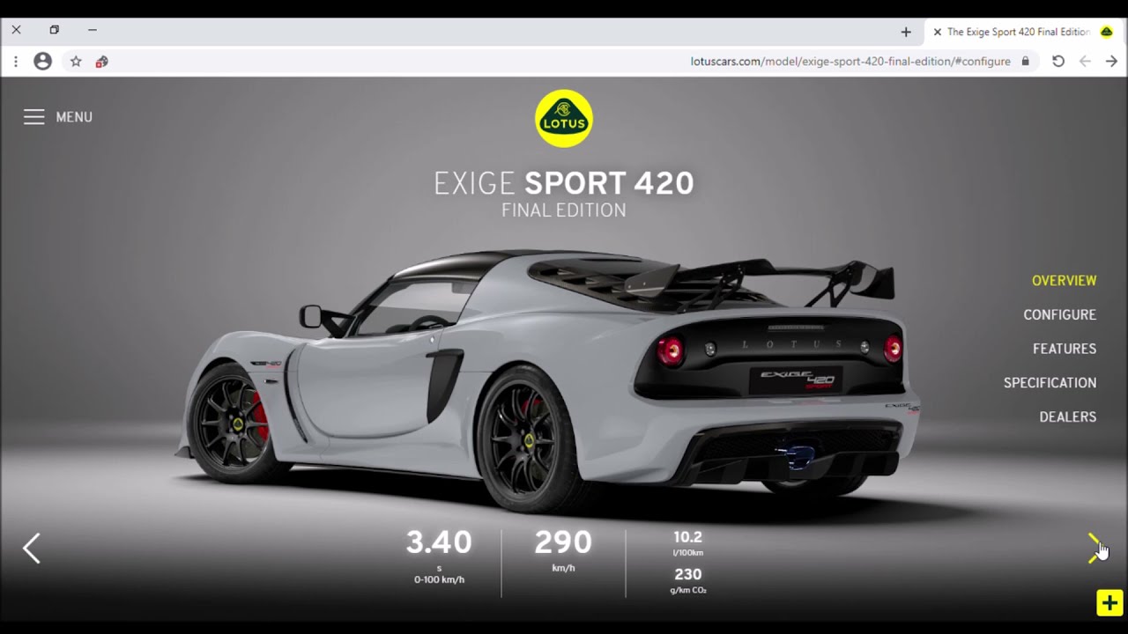Viewport: 1128px width, 634px height.
Task: Go to the next car view arrow
Action: click(x=1094, y=548)
